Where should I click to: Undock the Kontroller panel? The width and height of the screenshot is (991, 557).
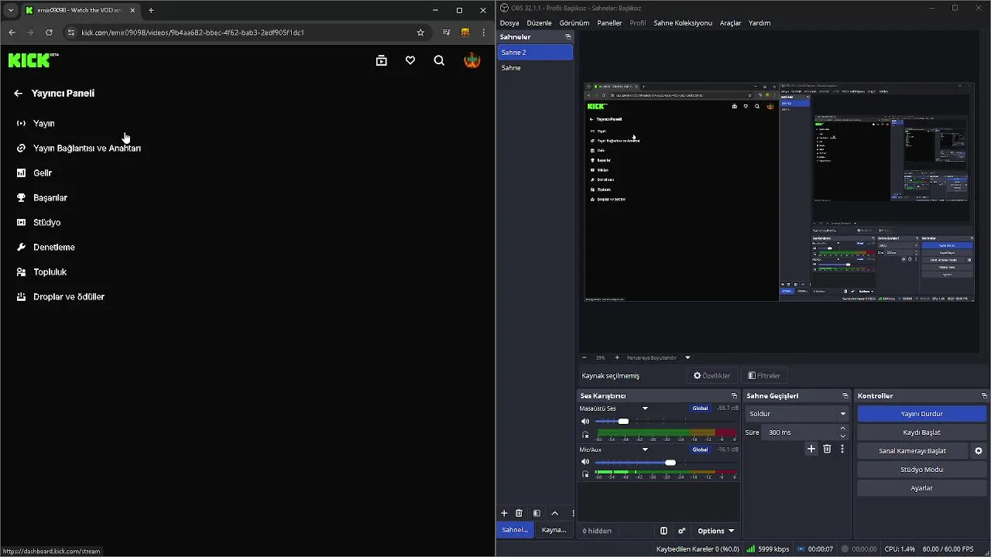(984, 396)
